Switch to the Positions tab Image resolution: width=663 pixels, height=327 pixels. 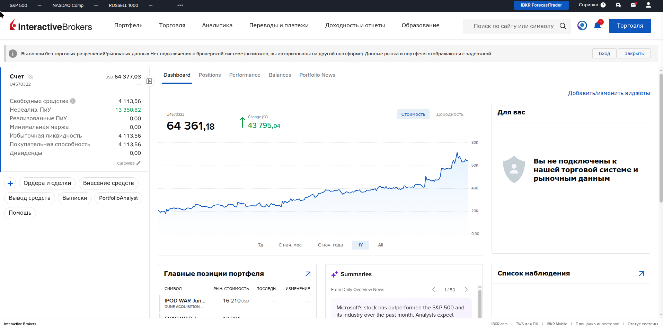coord(210,75)
